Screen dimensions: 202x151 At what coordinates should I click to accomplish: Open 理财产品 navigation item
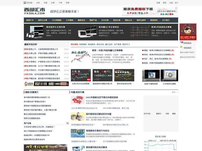point(93,20)
